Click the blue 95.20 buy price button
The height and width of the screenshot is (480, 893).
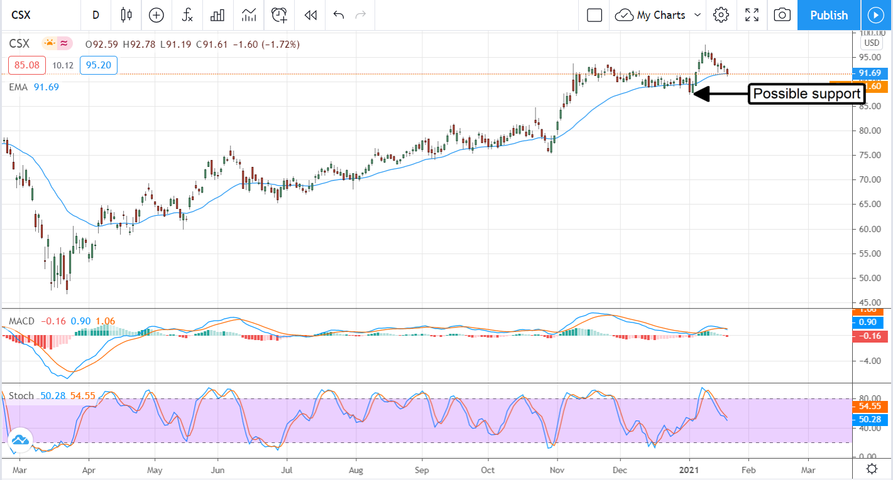pyautogui.click(x=99, y=65)
